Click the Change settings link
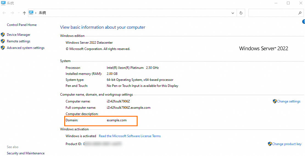This screenshot has height=156, width=305. click(289, 101)
